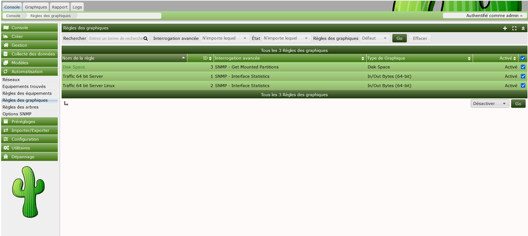Sort by ID column arrows
The width and height of the screenshot is (528, 236).
(211, 58)
